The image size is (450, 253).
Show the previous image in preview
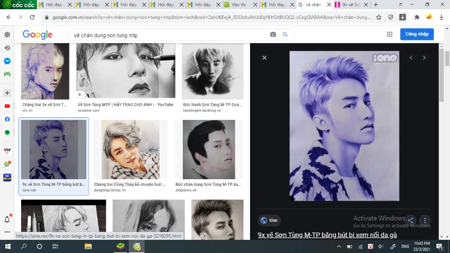[411, 58]
